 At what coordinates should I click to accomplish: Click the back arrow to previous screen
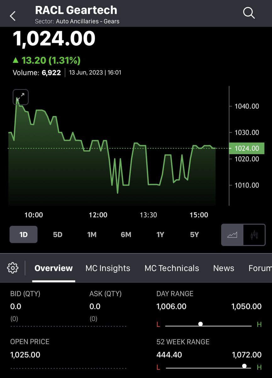pyautogui.click(x=12, y=15)
